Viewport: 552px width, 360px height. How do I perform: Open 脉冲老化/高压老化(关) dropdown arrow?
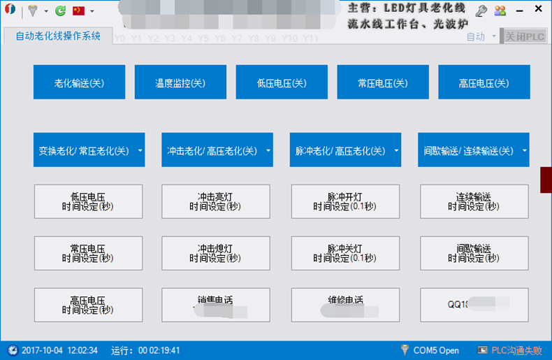click(396, 150)
